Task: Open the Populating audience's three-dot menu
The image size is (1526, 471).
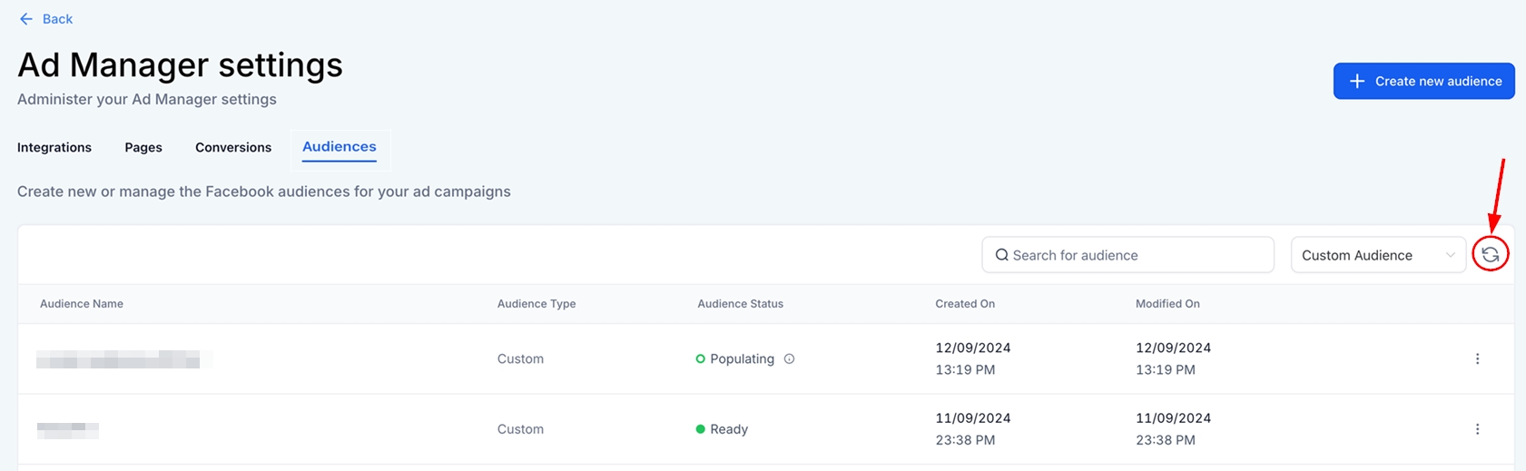Action: pyautogui.click(x=1477, y=358)
